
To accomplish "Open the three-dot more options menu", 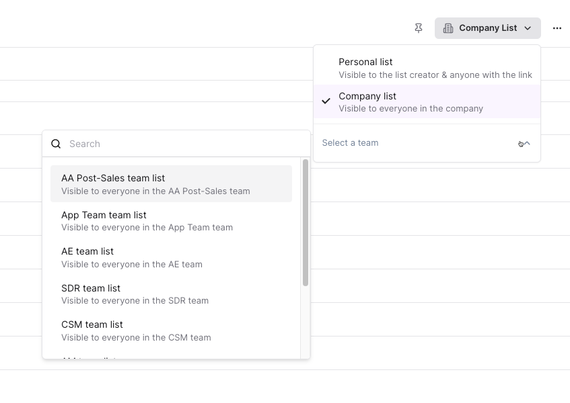I will (557, 28).
